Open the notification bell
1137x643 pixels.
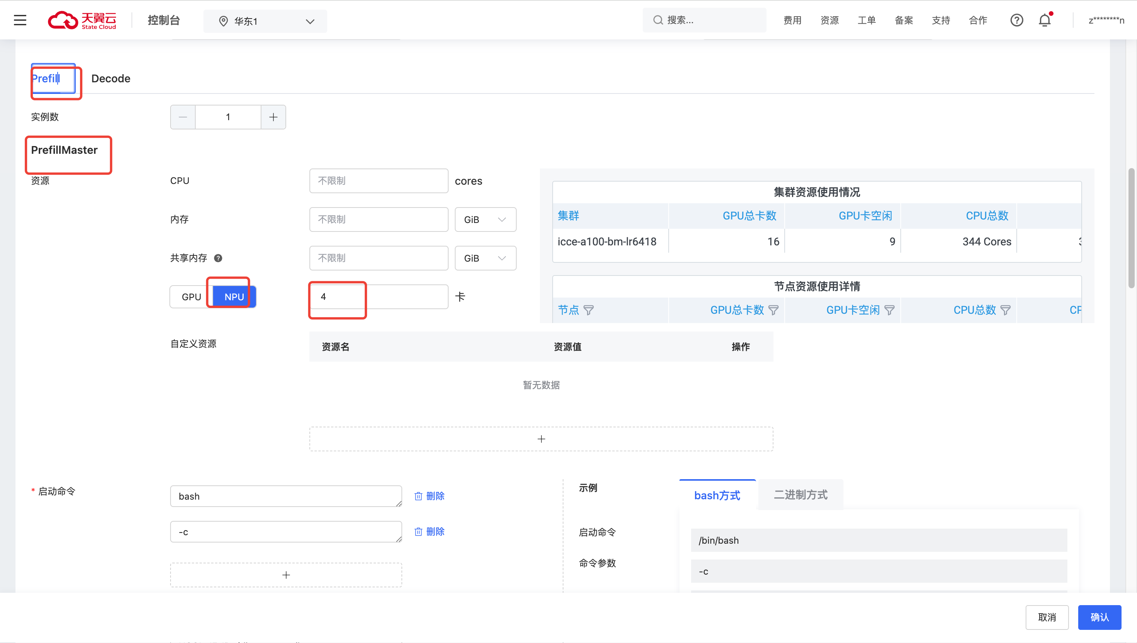click(1045, 20)
